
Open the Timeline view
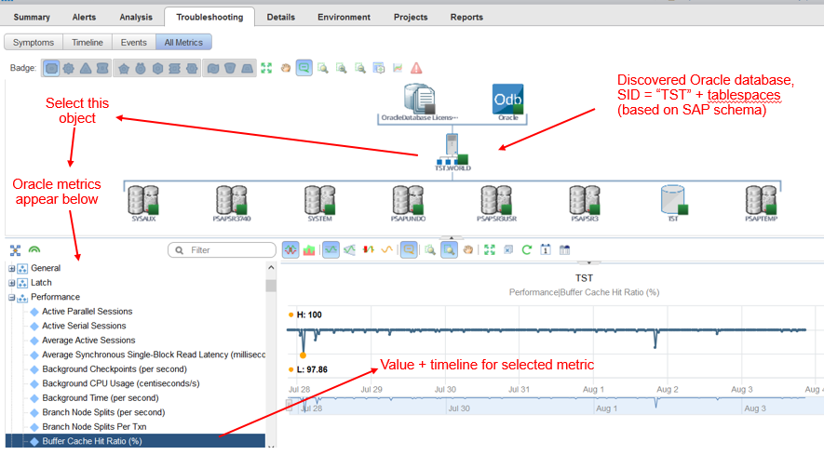[88, 42]
